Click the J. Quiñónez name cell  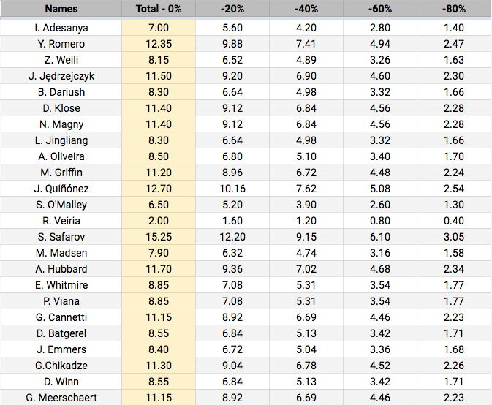(x=61, y=189)
